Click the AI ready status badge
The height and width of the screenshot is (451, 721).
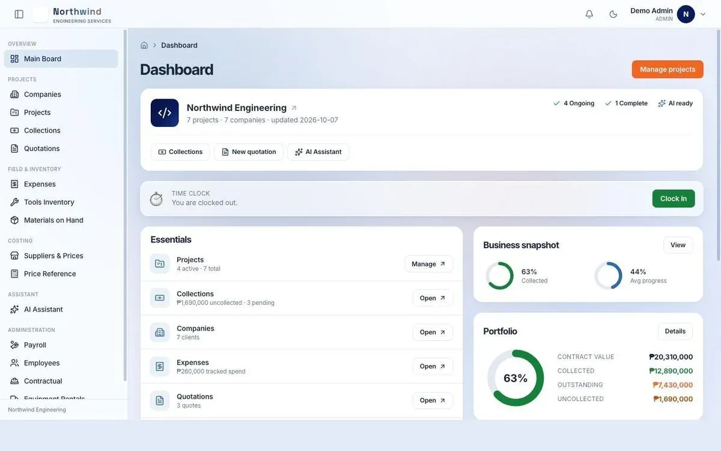[x=675, y=103]
